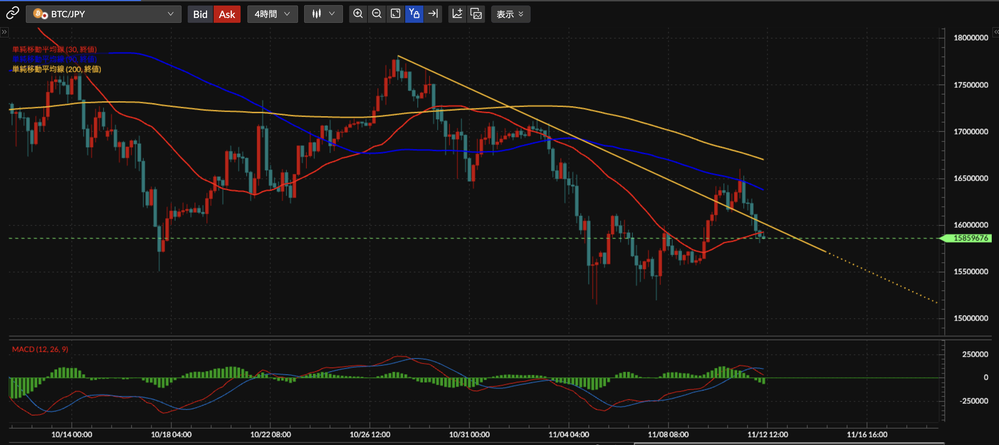
Task: Switch price display to Ask
Action: pyautogui.click(x=227, y=15)
